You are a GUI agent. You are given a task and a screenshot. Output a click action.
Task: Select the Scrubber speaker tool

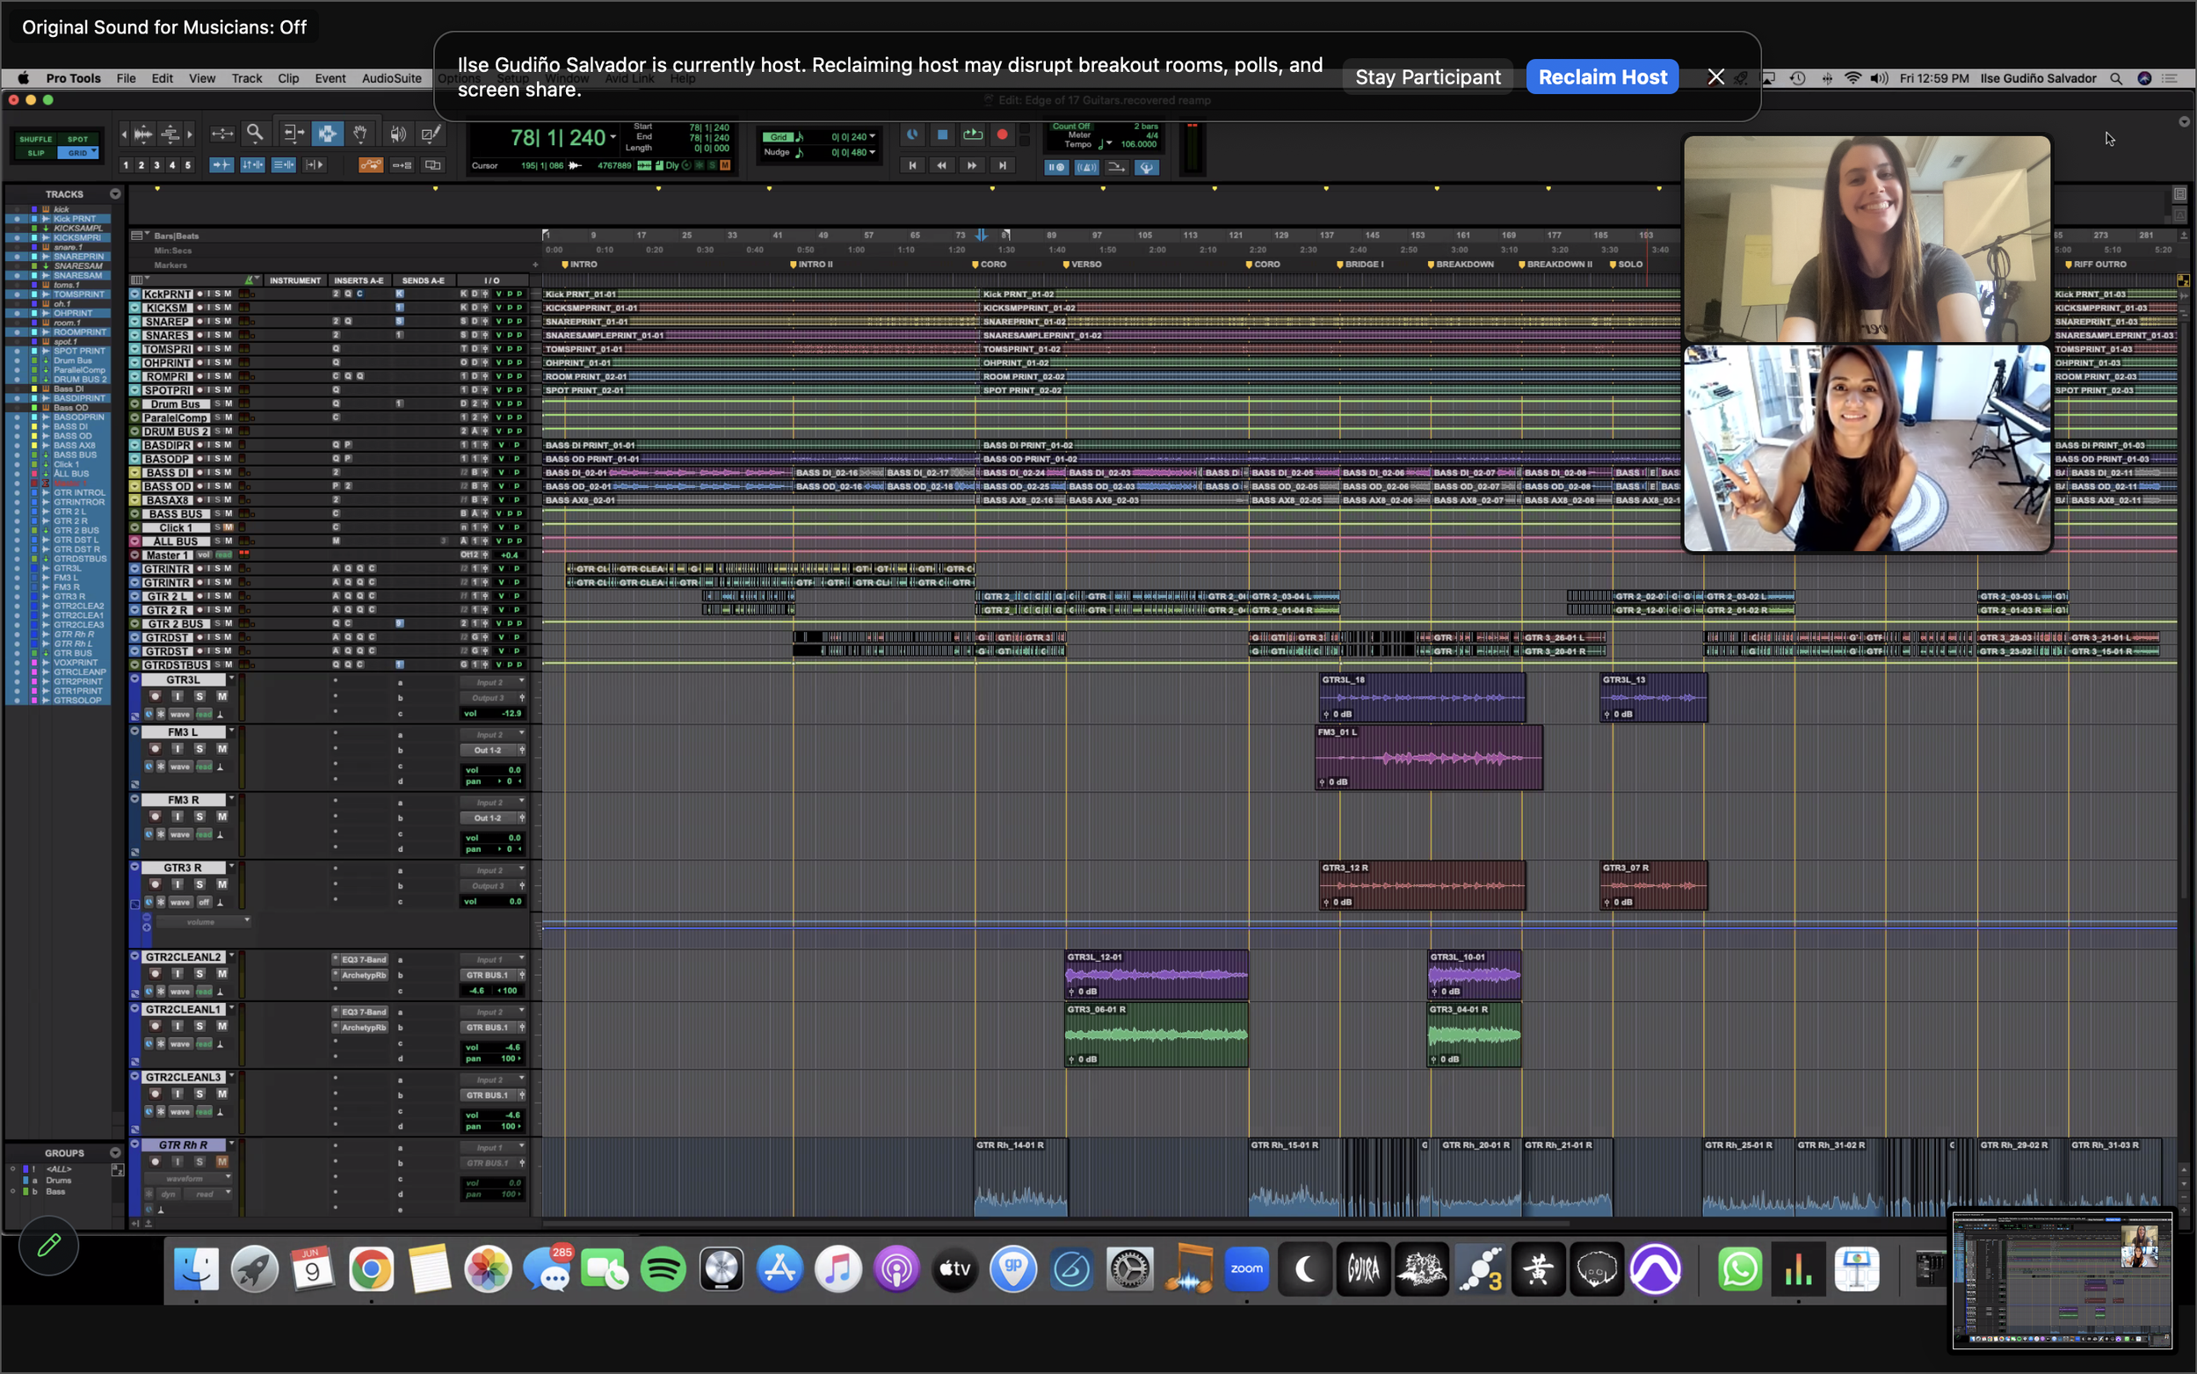(398, 134)
